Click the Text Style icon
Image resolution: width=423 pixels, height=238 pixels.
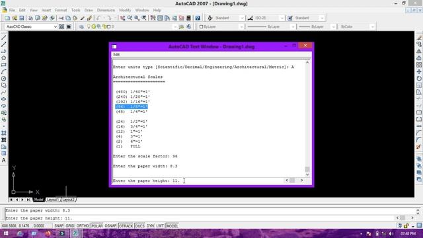tap(210, 18)
